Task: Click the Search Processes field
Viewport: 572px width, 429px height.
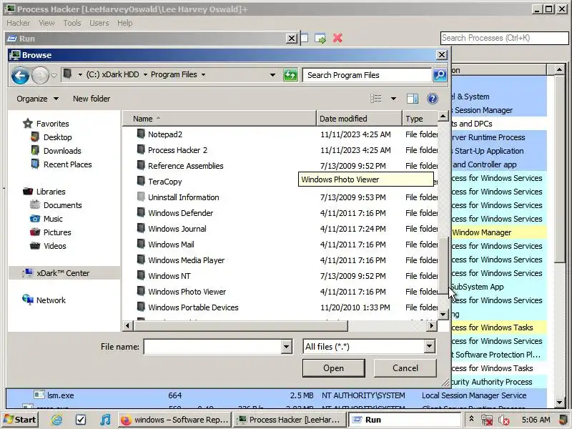Action: click(x=504, y=38)
